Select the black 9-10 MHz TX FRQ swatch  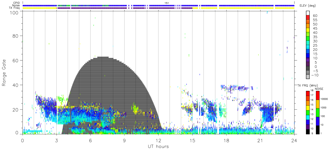coord(308,131)
